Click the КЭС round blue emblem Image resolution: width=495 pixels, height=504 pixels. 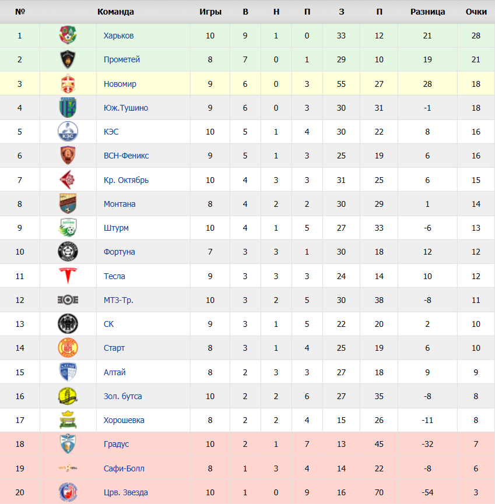[x=68, y=132]
